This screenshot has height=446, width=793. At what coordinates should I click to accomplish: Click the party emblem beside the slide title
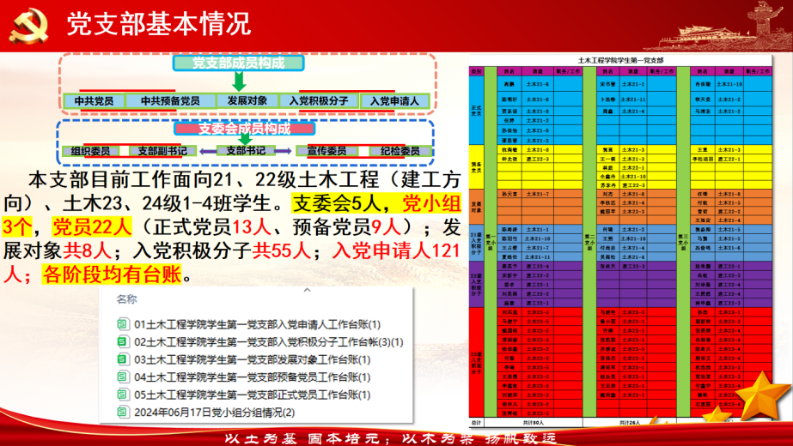[x=29, y=25]
